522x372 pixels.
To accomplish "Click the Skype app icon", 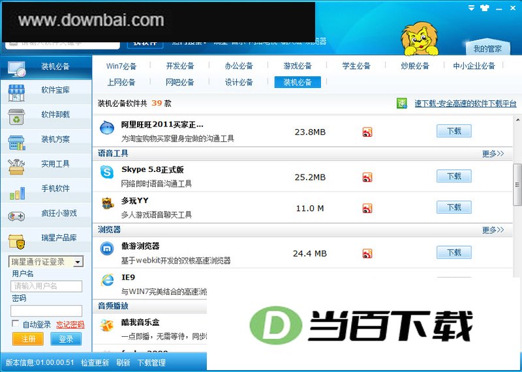I will 107,172.
